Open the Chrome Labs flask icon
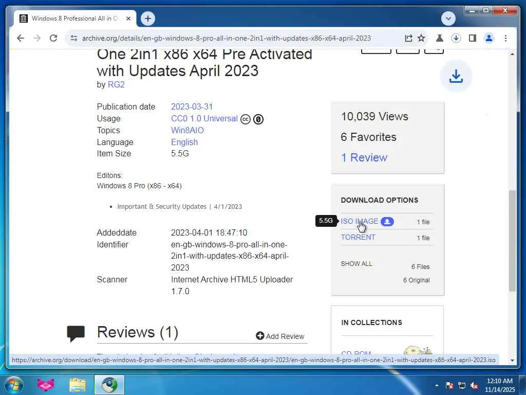Viewport: 526px width, 395px height. tap(440, 38)
